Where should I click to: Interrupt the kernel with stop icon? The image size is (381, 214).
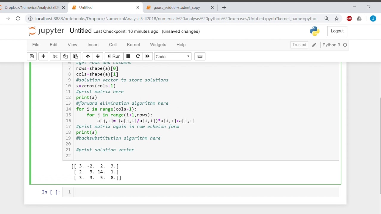pos(128,56)
